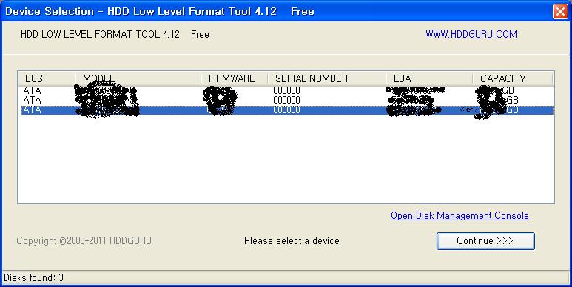This screenshot has width=572, height=287.
Task: Sort by the LBA column header
Action: coord(429,78)
